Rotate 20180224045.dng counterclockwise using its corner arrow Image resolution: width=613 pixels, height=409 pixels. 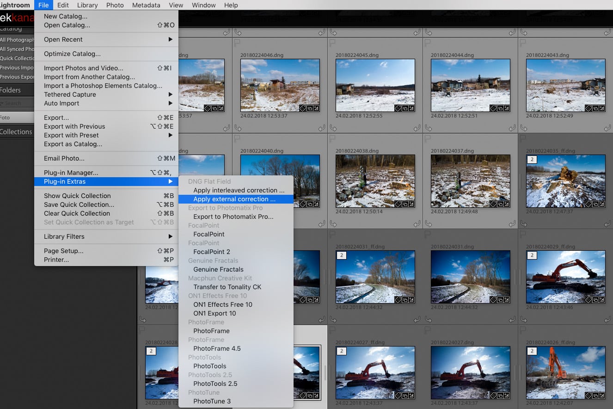(x=333, y=128)
